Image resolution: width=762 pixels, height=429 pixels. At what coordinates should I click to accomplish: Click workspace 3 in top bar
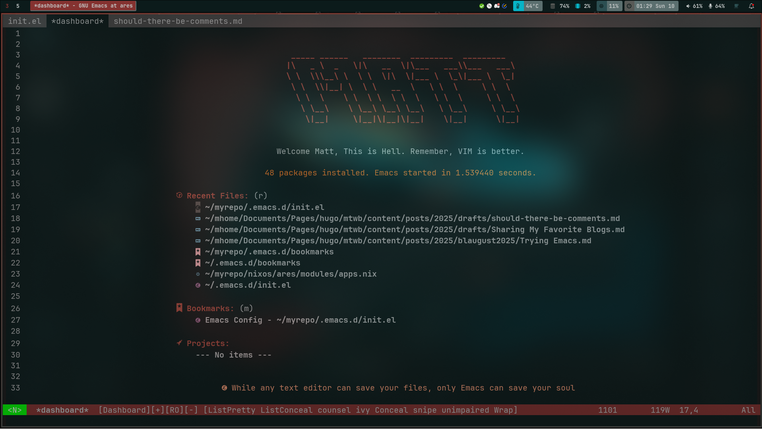coord(7,6)
